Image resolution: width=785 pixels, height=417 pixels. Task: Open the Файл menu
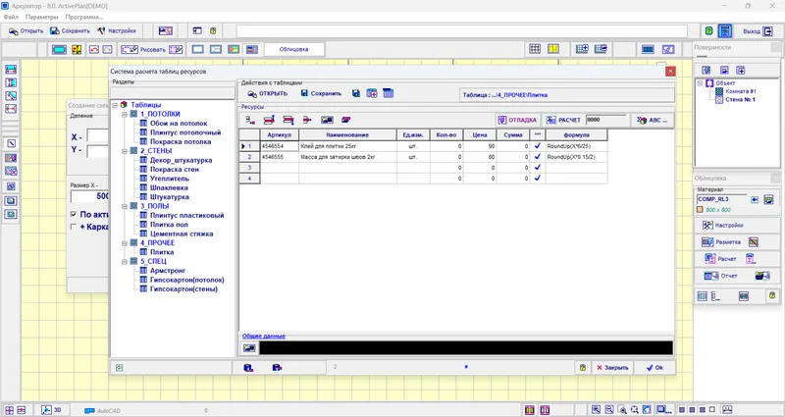(x=11, y=17)
